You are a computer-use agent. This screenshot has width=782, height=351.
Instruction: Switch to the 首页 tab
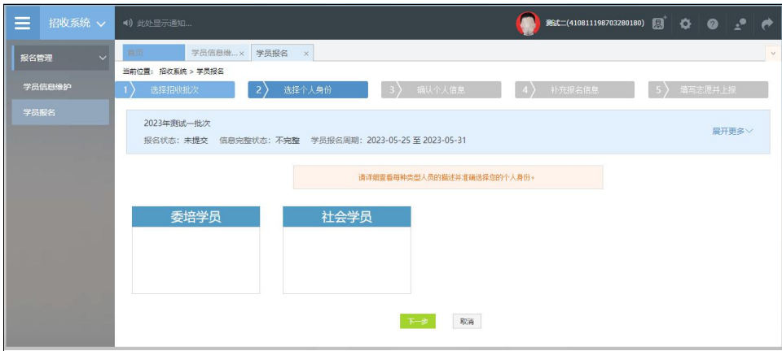pyautogui.click(x=153, y=53)
